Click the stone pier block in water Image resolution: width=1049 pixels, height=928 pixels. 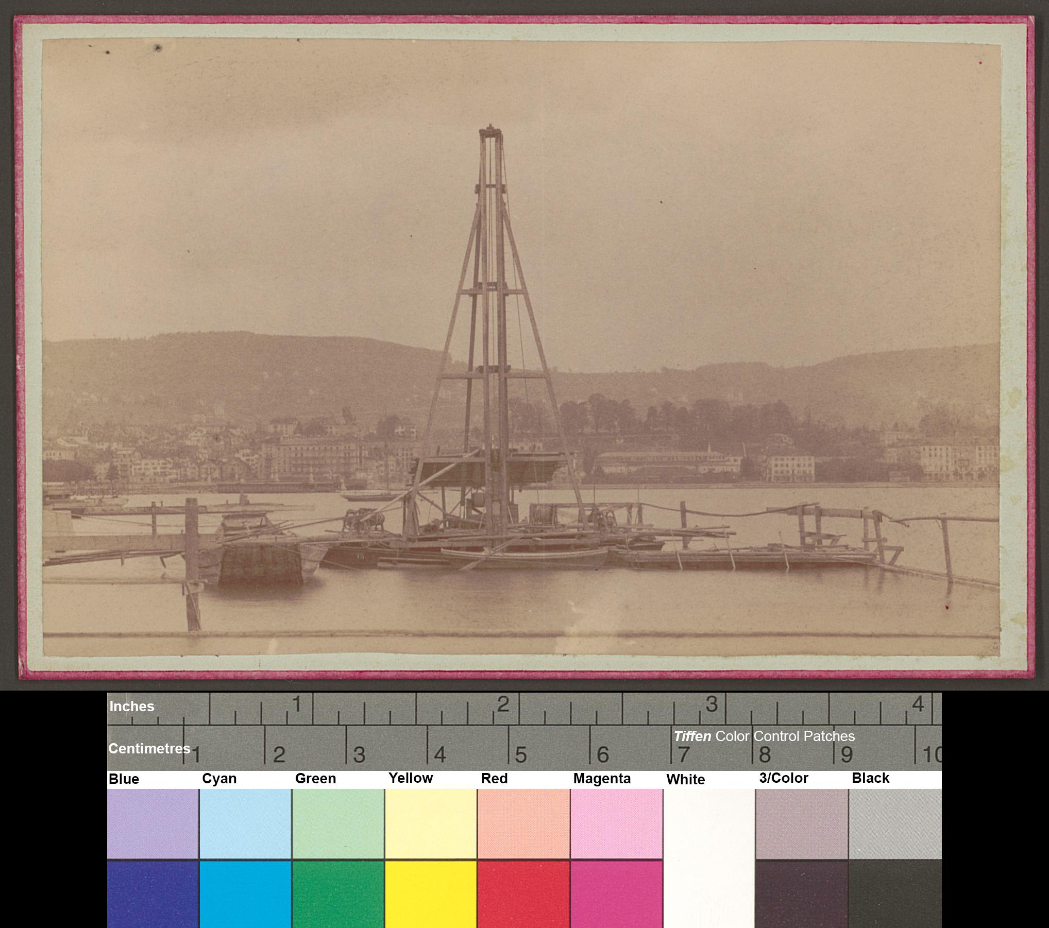(260, 563)
